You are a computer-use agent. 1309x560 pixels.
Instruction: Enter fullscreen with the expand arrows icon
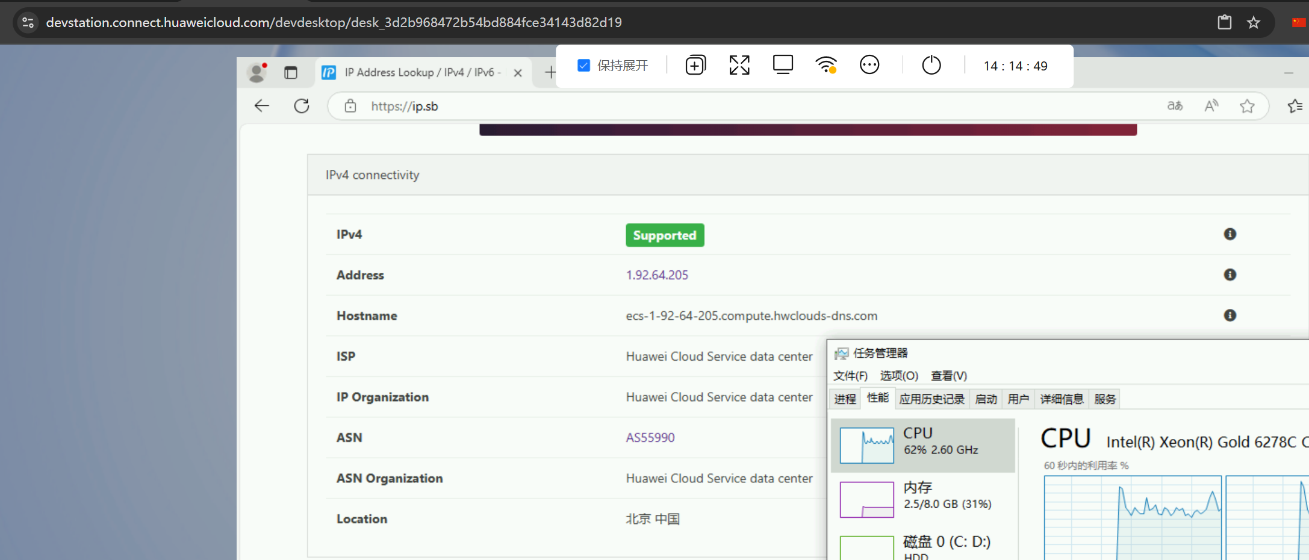(739, 65)
